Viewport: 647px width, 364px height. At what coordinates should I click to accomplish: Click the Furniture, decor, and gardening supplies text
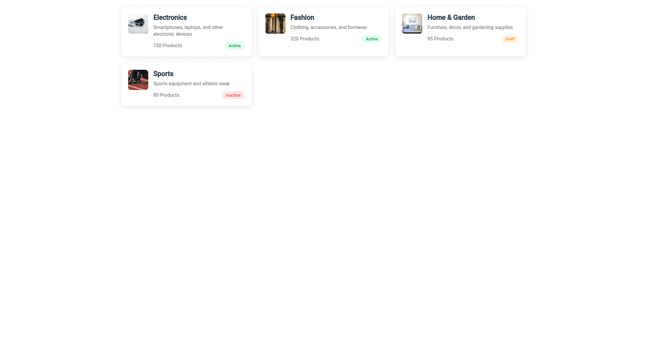point(470,27)
